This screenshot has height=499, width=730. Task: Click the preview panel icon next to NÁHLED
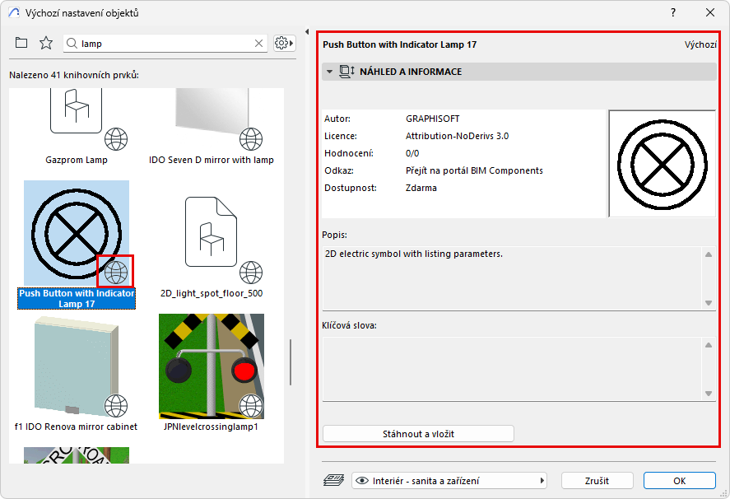point(346,72)
